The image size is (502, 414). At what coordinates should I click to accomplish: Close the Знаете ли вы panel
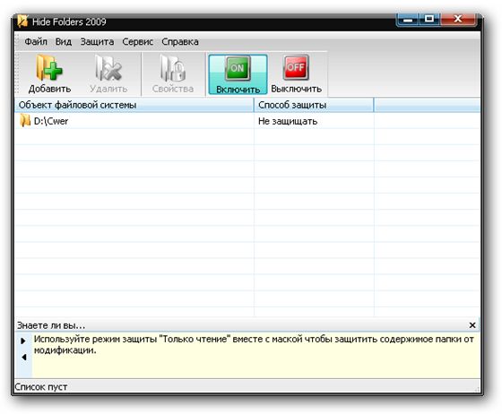tap(472, 325)
